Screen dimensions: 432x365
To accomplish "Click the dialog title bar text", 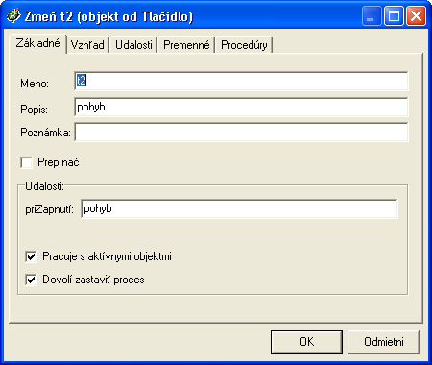I will (108, 16).
